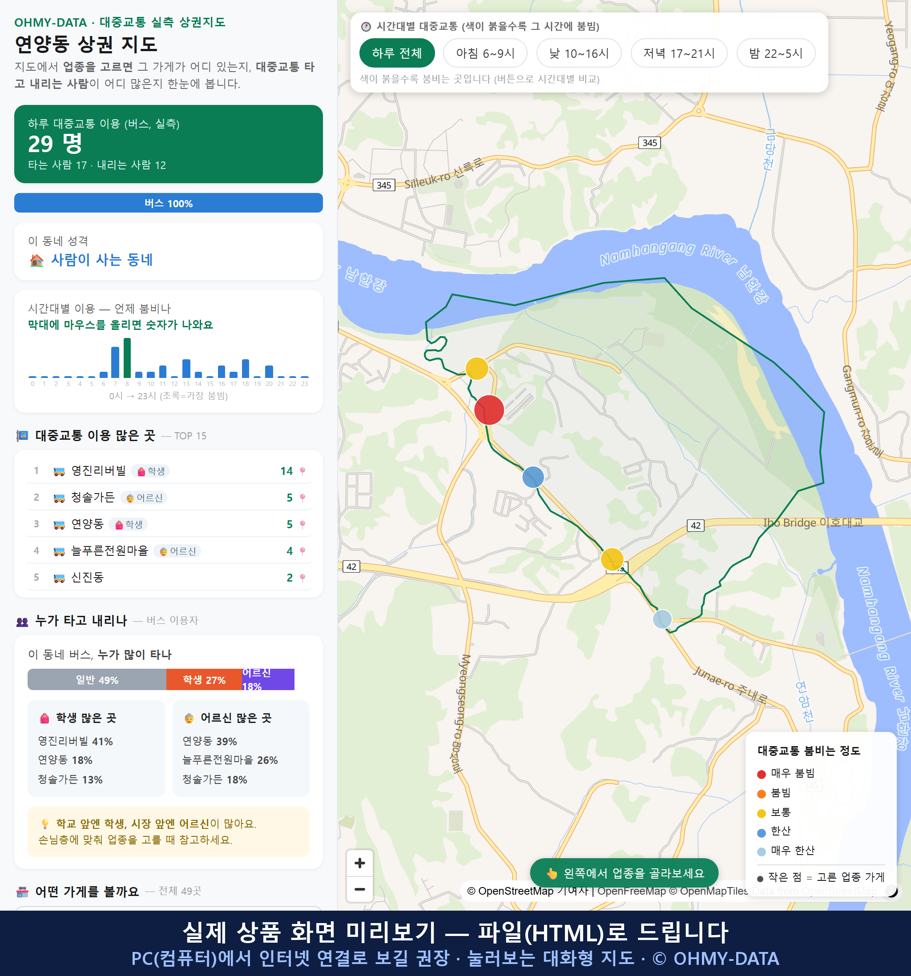911x976 pixels.
Task: Click the 대중교통 이용 많은 곳 section icon
Action: (x=22, y=435)
